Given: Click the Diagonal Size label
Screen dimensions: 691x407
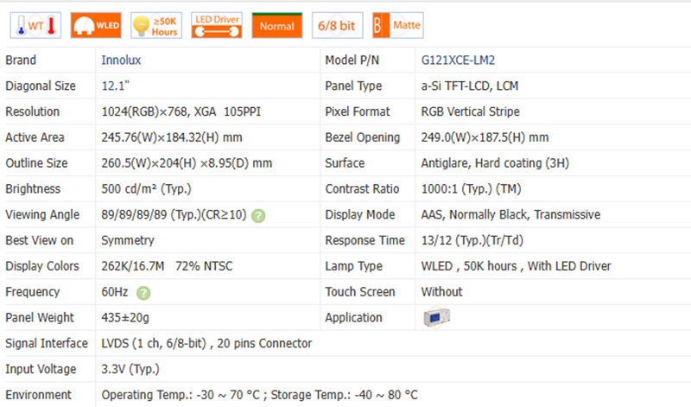Looking at the screenshot, I should tap(41, 86).
